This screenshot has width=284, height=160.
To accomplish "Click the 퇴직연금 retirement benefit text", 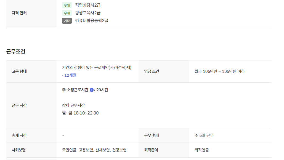I will click(202, 150).
